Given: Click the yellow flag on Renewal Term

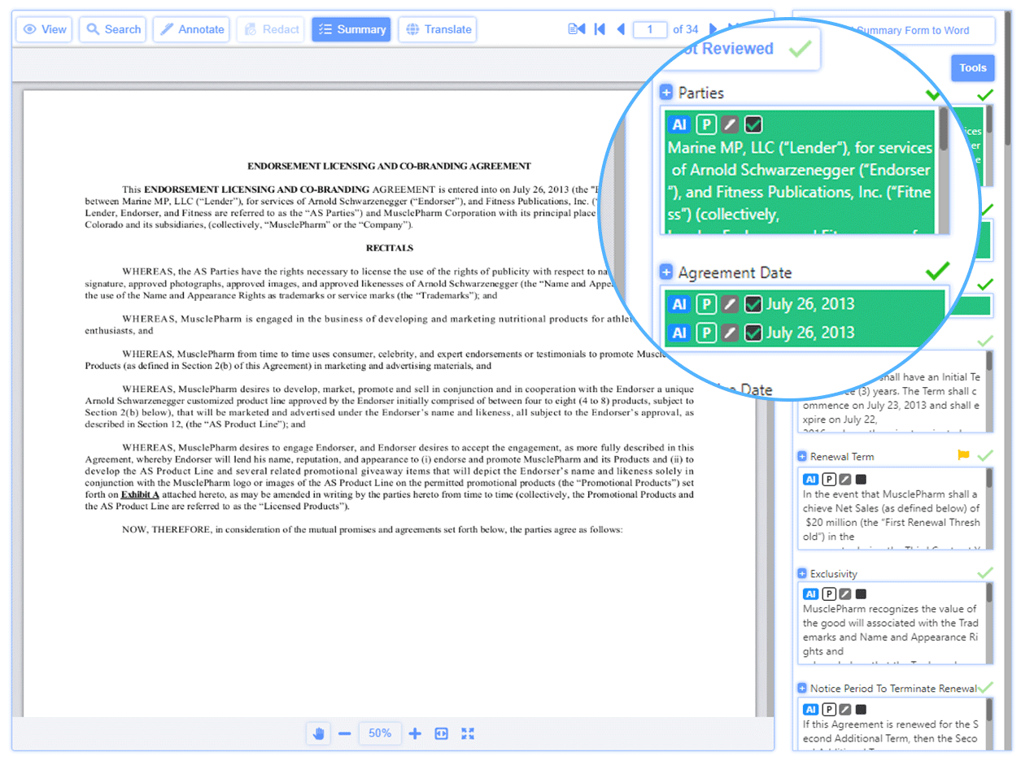Looking at the screenshot, I should pyautogui.click(x=963, y=456).
